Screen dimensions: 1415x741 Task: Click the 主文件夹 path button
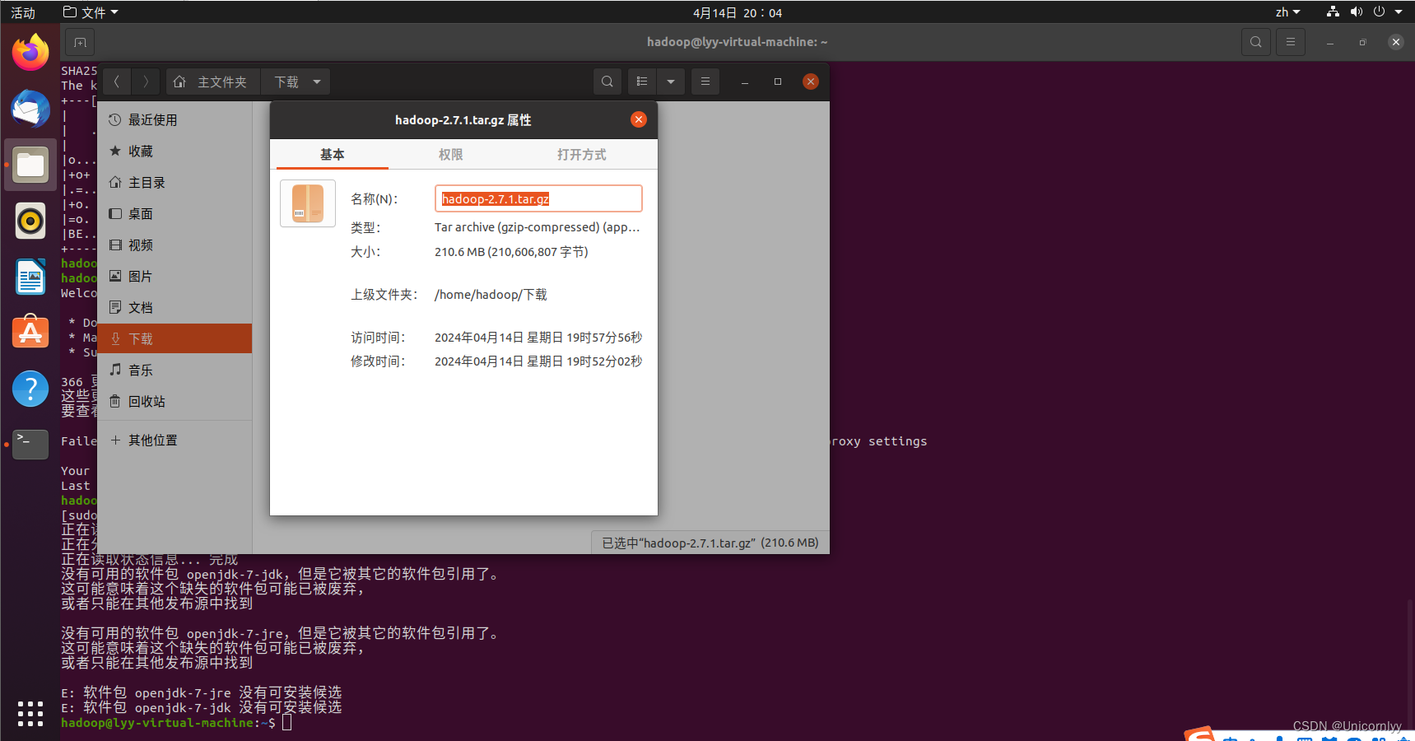tap(213, 82)
